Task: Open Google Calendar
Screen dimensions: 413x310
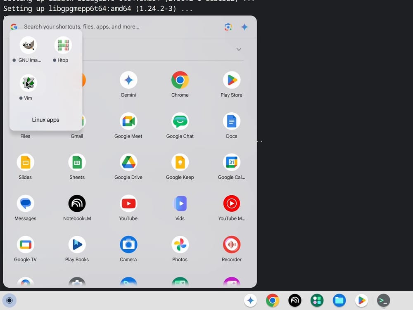Action: click(x=232, y=162)
